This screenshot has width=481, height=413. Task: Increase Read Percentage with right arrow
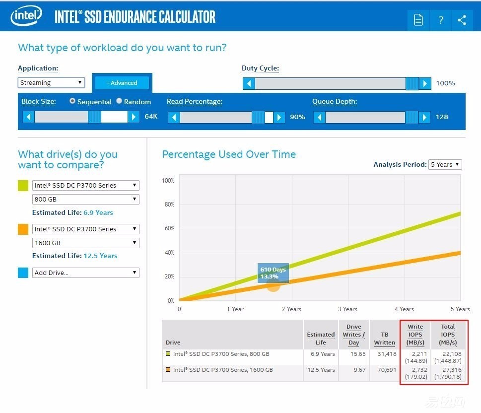point(279,117)
